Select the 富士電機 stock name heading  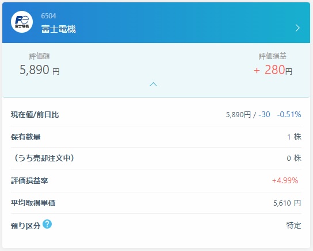coord(59,29)
